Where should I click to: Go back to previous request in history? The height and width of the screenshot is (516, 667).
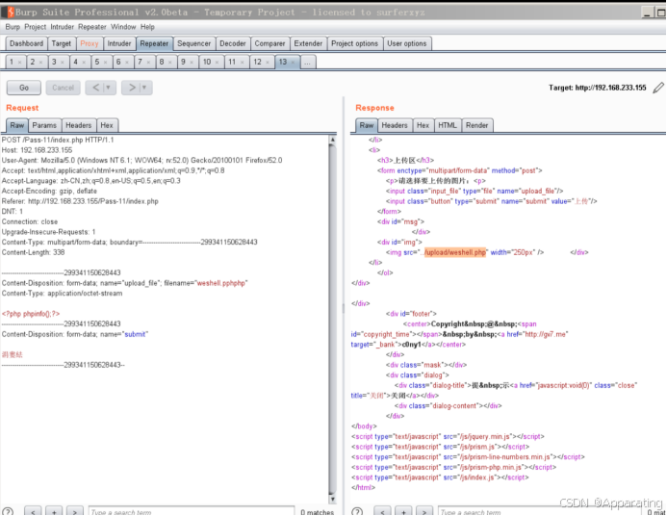tap(95, 88)
